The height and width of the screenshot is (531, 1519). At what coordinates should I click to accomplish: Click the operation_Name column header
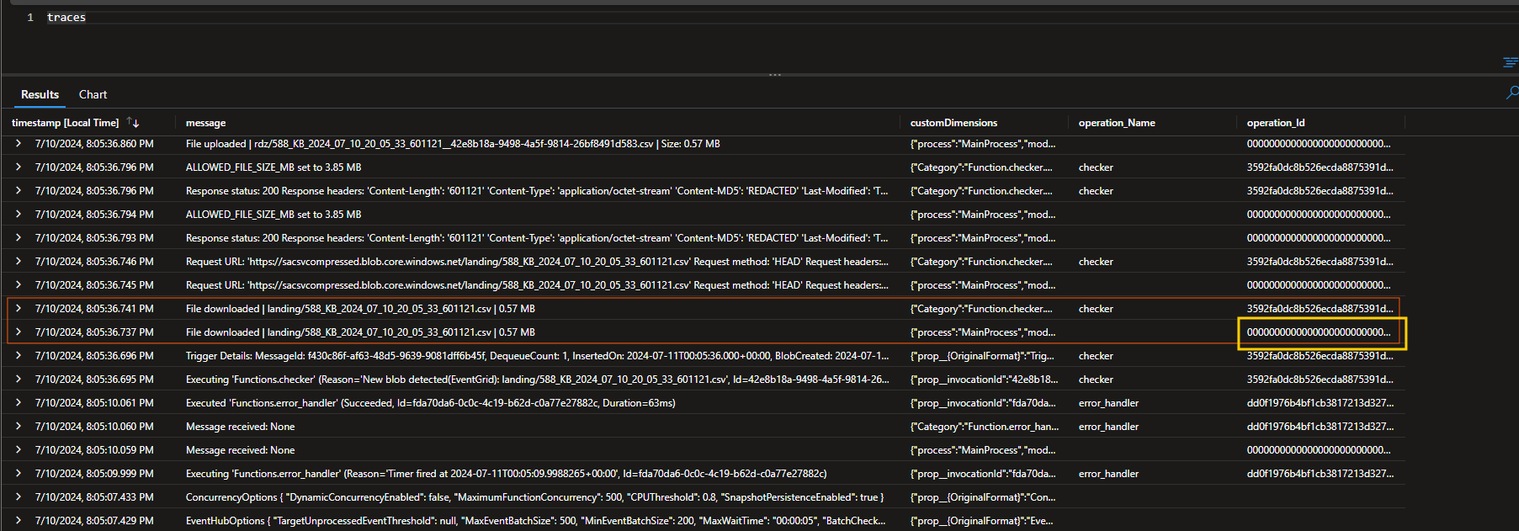[x=1117, y=123]
